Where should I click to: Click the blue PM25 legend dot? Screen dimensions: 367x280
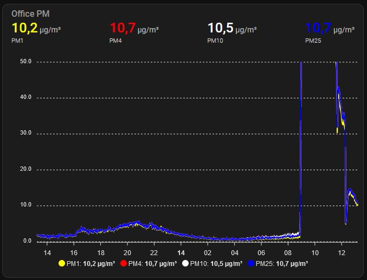pos(250,263)
